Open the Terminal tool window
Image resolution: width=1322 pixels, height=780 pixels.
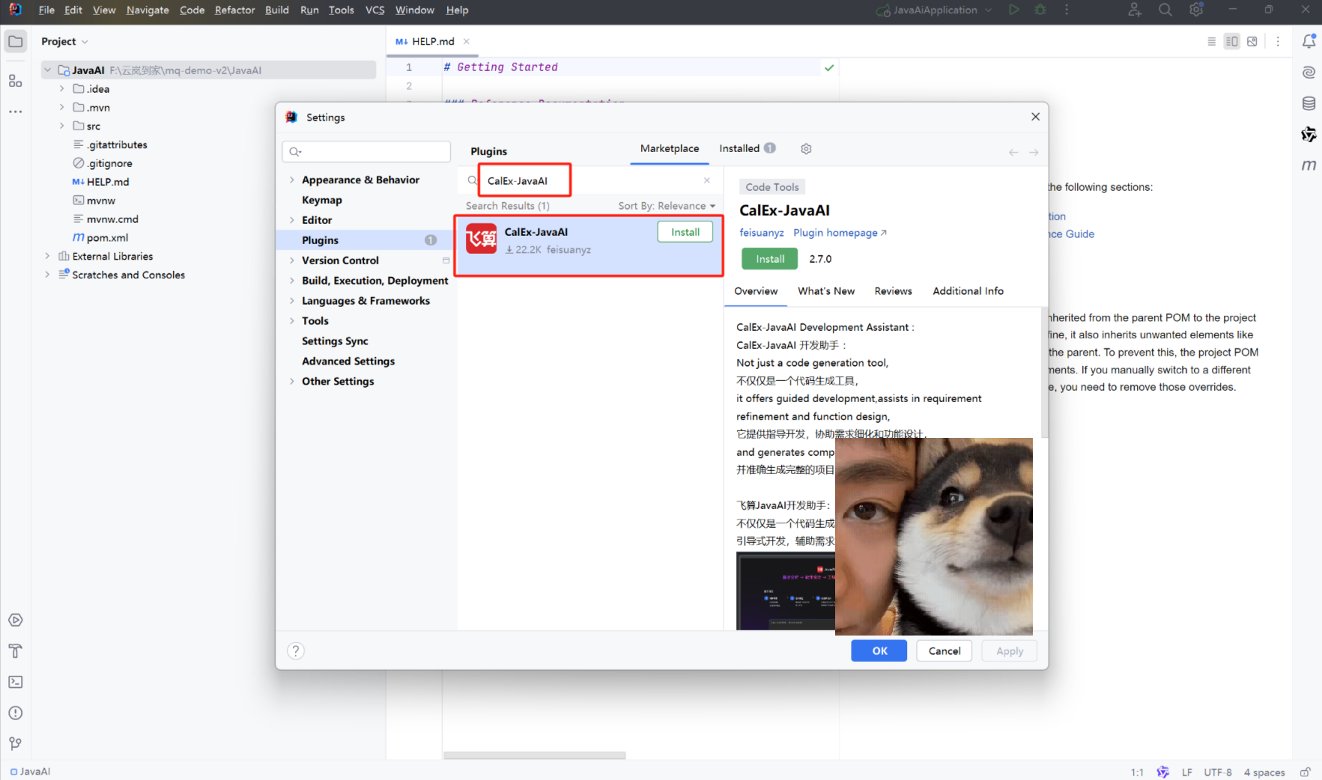16,682
